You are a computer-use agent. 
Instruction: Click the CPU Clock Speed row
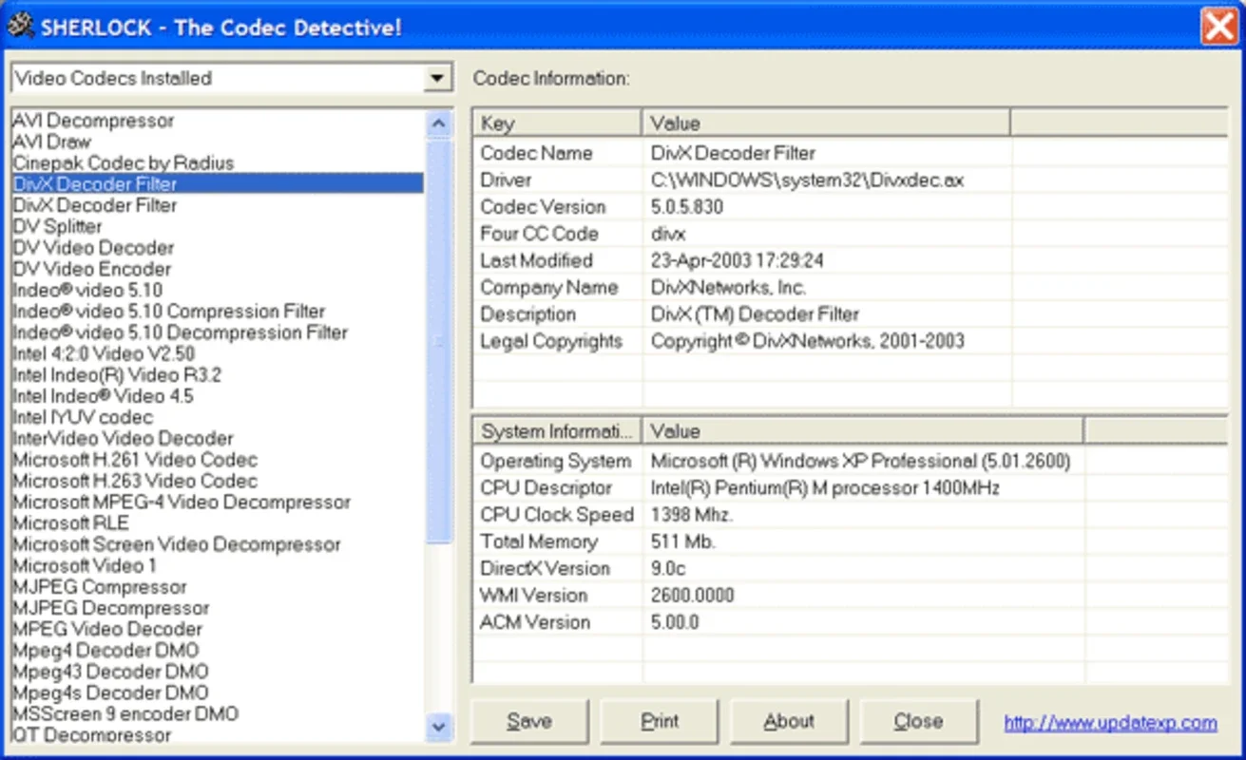click(851, 515)
